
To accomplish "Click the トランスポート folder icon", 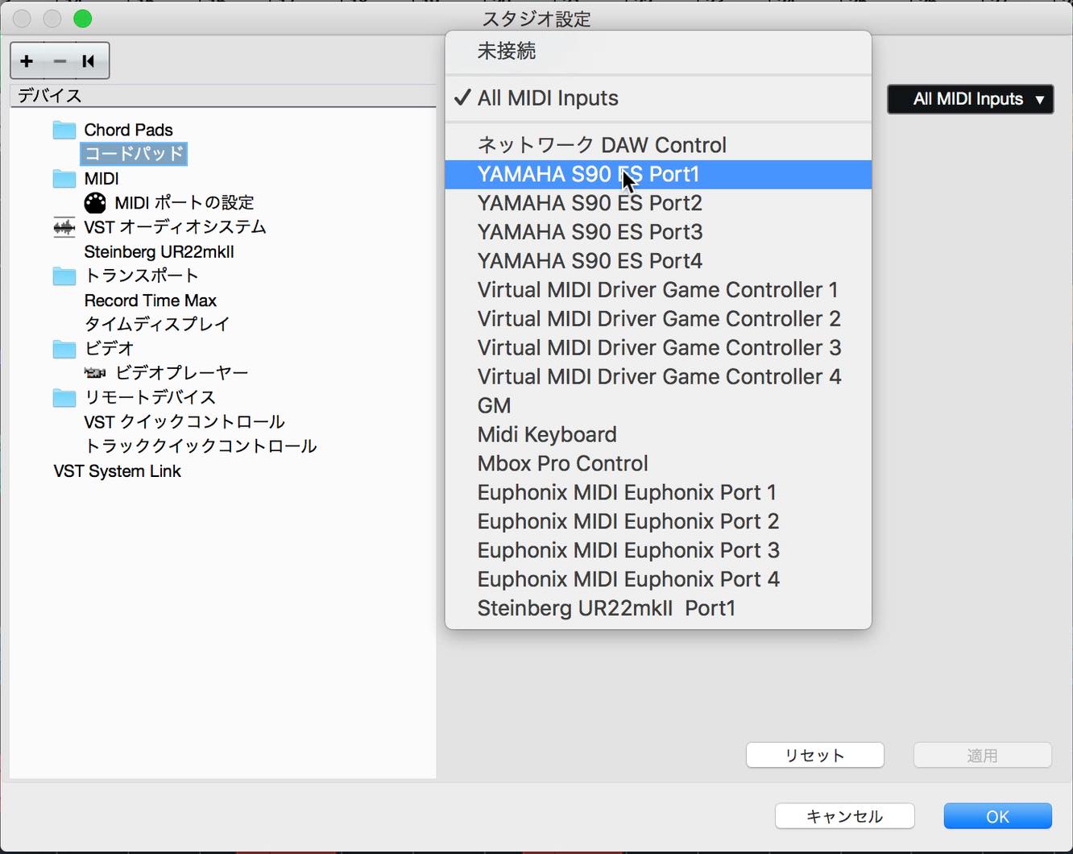I will [x=64, y=276].
